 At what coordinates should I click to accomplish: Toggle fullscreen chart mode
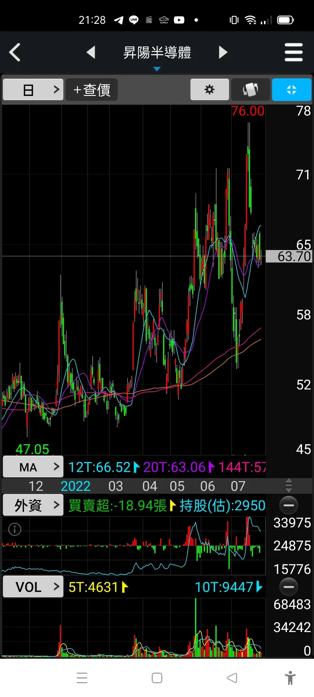pyautogui.click(x=292, y=90)
